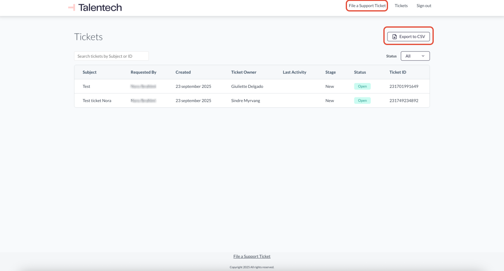Screen dimensions: 504x271
Task: Click the Ticket Owner column header
Action: pyautogui.click(x=244, y=72)
